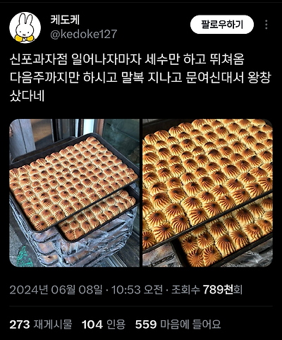Click the @kedoke127 handle

click(83, 34)
